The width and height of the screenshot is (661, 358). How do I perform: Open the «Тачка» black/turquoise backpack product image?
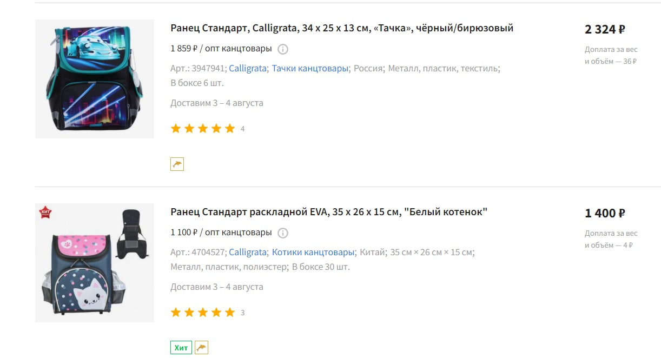pyautogui.click(x=95, y=79)
